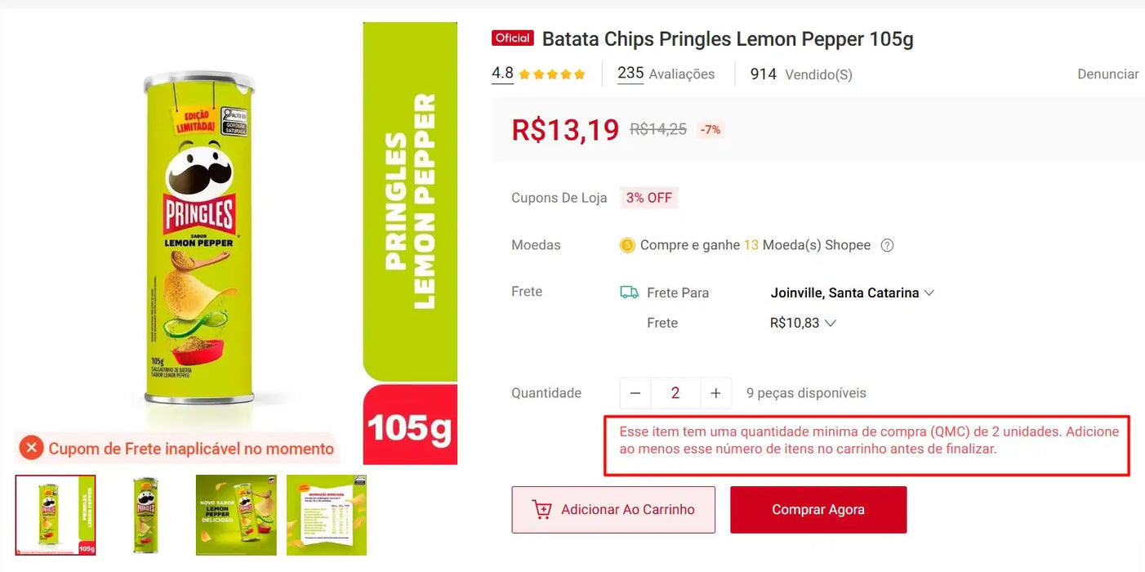Click the Comprar Agora button
This screenshot has width=1145, height=572.
tap(818, 509)
